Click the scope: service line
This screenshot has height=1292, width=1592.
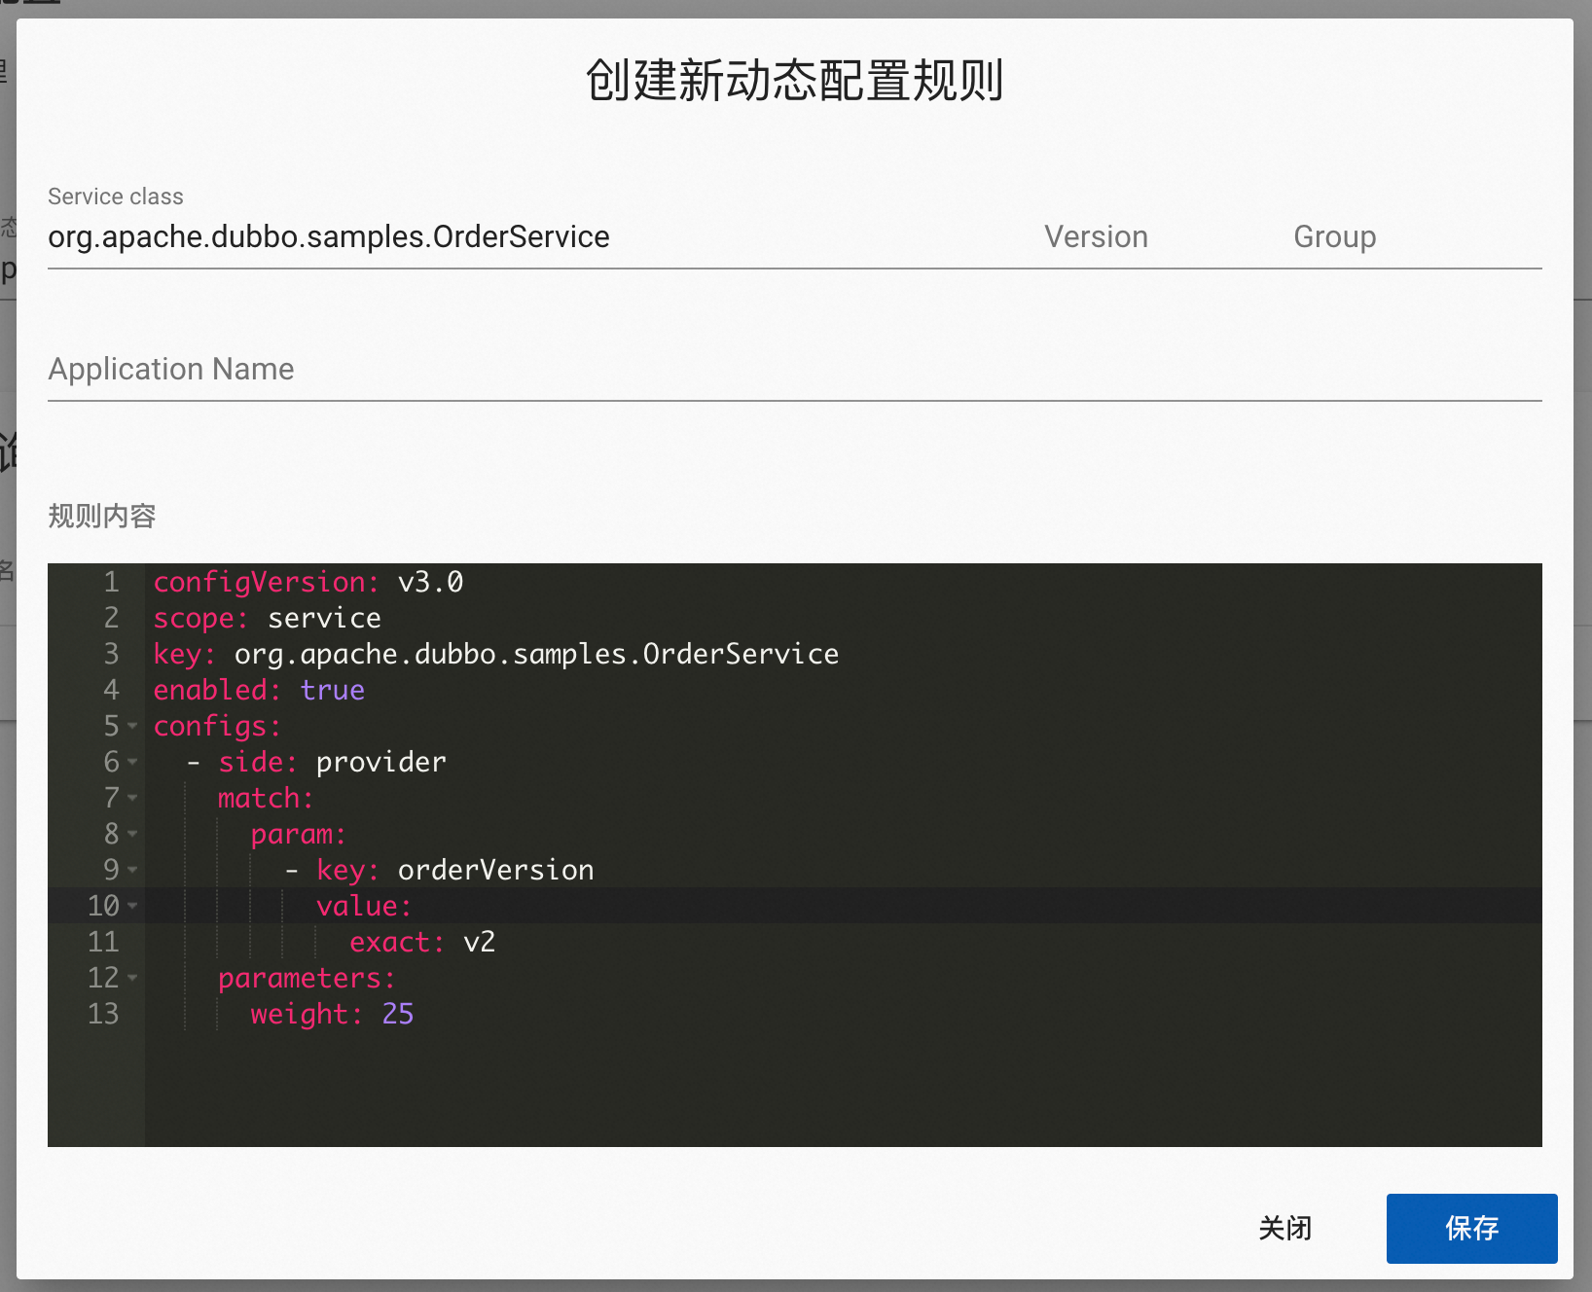pos(266,618)
